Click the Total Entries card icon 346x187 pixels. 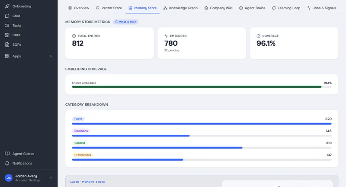click(74, 36)
